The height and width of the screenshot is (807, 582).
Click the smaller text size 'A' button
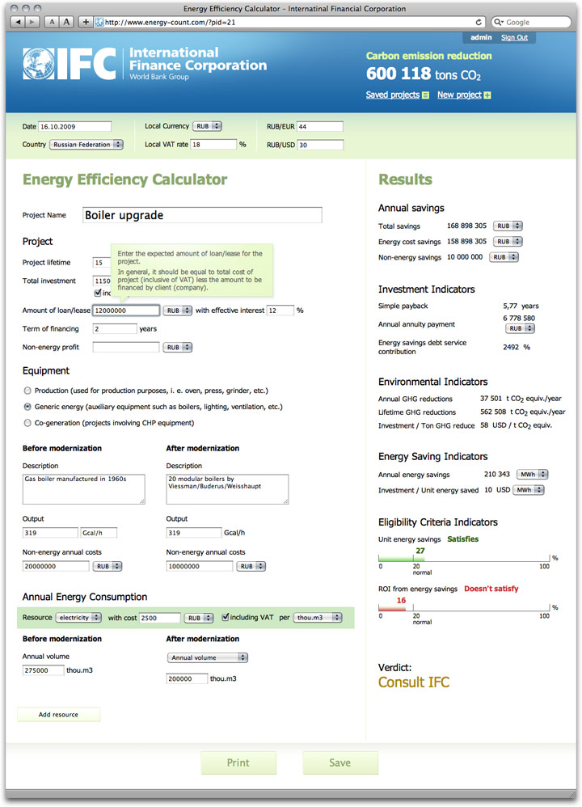[52, 22]
